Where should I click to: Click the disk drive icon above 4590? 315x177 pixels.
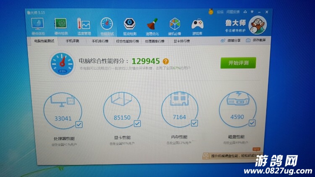pos(238,99)
